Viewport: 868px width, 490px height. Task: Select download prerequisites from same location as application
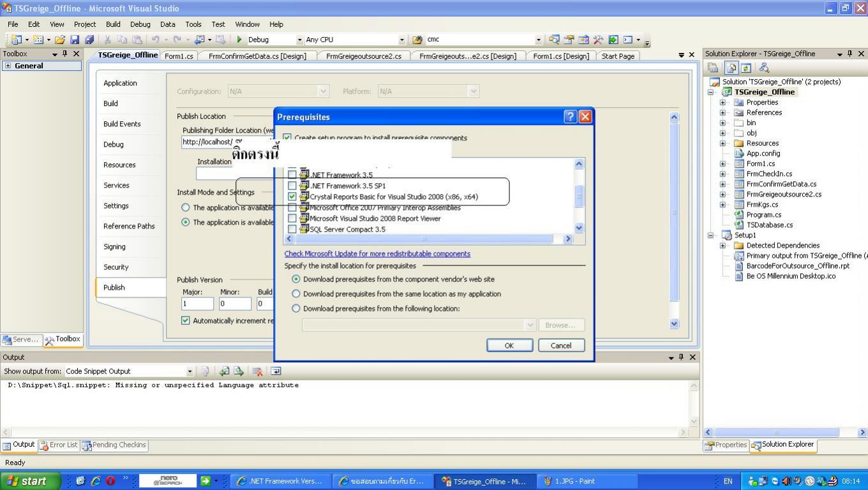(x=296, y=294)
